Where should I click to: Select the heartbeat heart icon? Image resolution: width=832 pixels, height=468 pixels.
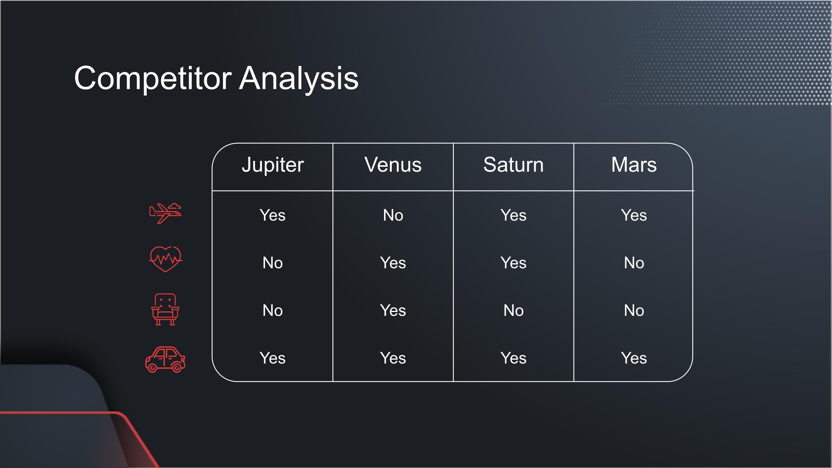(165, 259)
